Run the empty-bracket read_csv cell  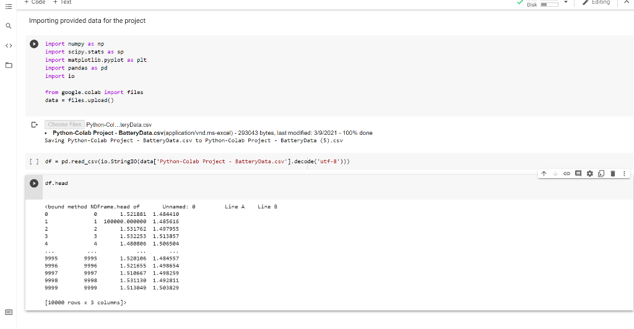point(35,161)
